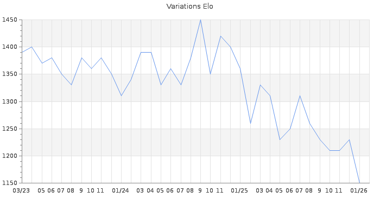Click the 1200 y-axis label
This screenshot has height=217, width=380.
click(x=9, y=156)
